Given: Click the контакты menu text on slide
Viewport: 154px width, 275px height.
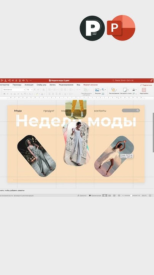Looking at the screenshot, I should (x=100, y=111).
